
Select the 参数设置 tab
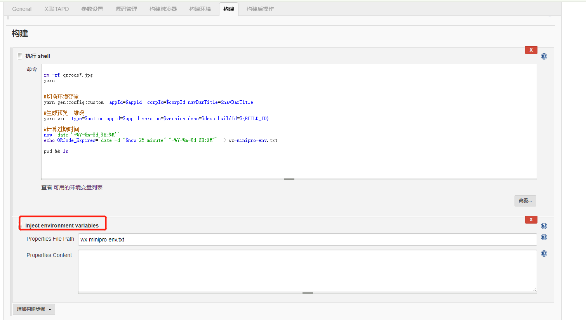92,9
